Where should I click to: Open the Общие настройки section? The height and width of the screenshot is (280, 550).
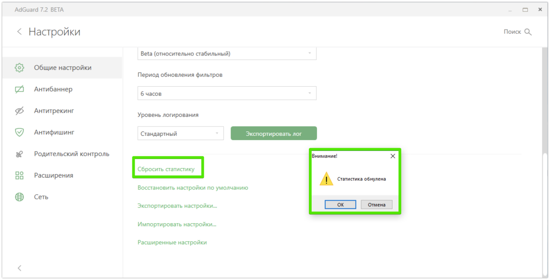click(62, 68)
